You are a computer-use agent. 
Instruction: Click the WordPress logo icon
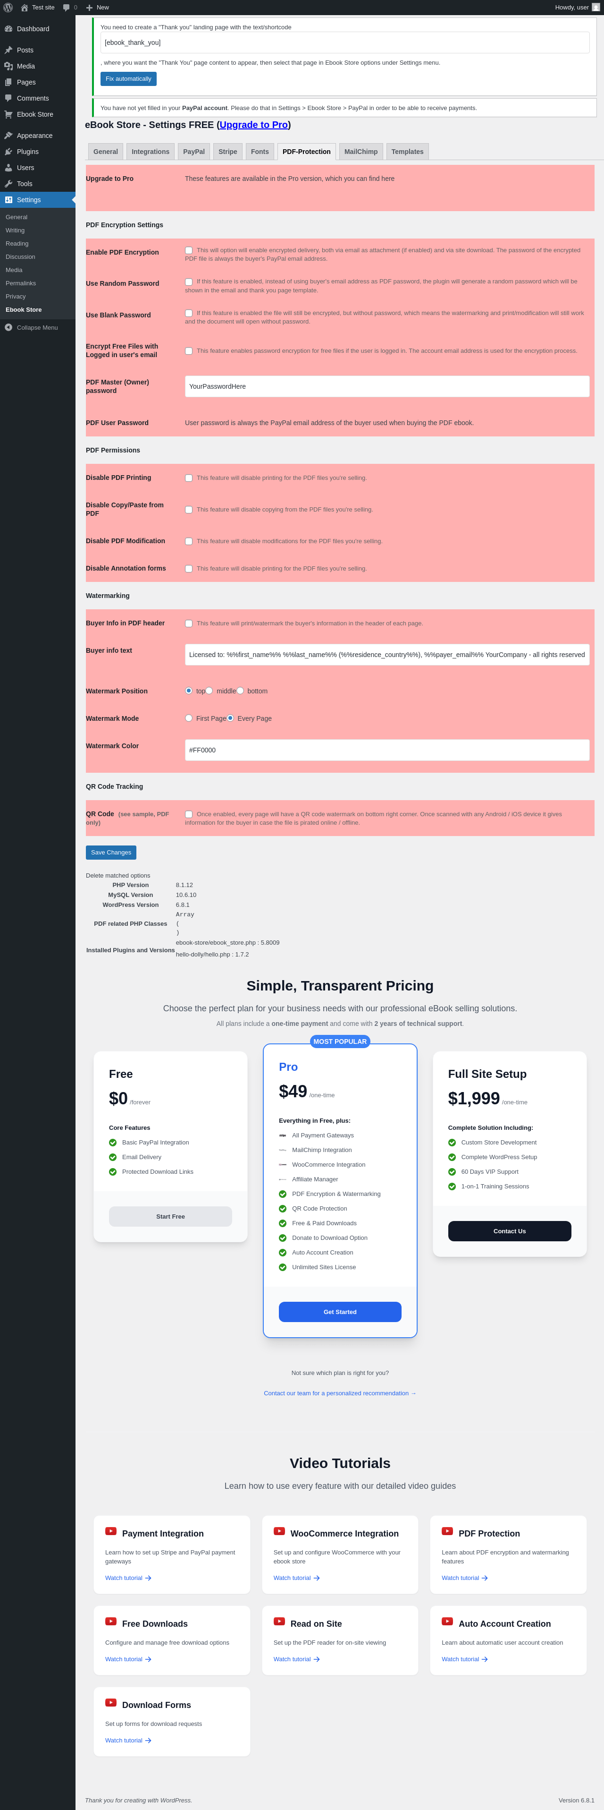8,8
